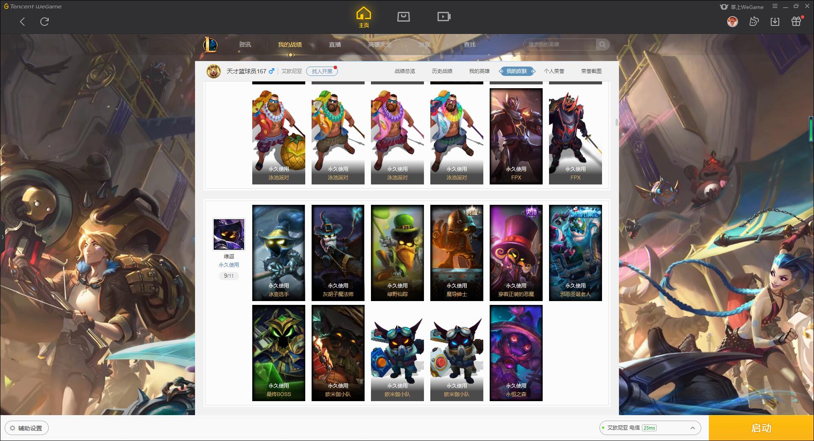Click the player profile avatar beside 天才篮球员167

tap(214, 71)
